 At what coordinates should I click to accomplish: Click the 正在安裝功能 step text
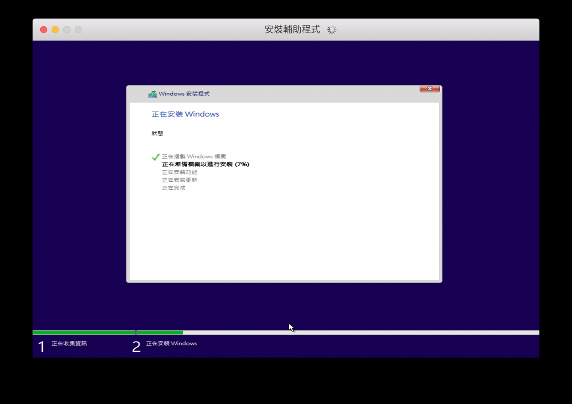point(180,172)
